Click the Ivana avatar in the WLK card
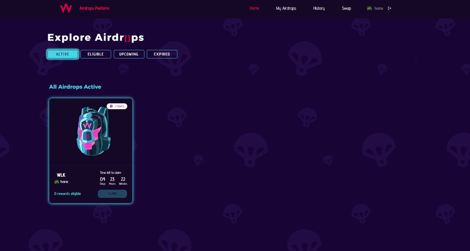This screenshot has height=251, width=470. click(57, 182)
